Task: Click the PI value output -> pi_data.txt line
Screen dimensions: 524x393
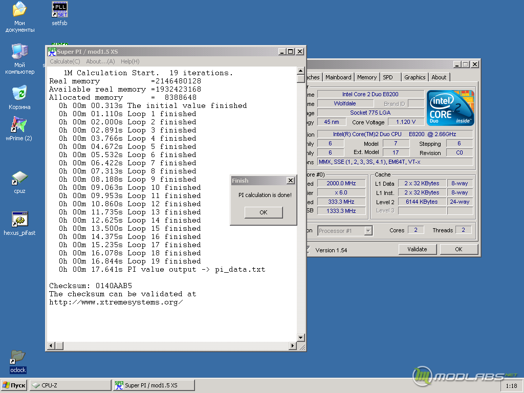Action: (162, 269)
